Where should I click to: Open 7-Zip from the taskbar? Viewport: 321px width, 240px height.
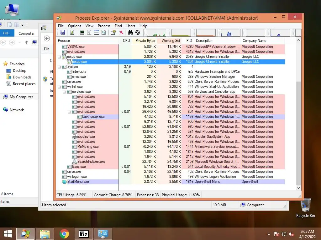[x=84, y=234]
